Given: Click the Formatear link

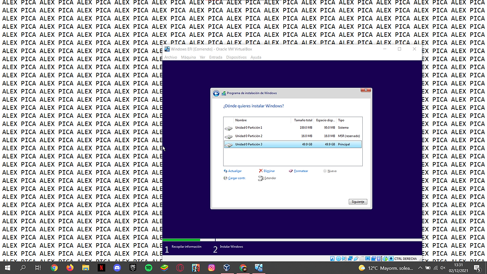Looking at the screenshot, I should [301, 171].
